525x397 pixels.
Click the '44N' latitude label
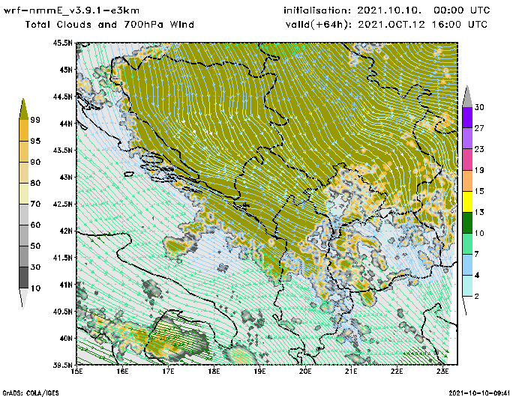66,124
